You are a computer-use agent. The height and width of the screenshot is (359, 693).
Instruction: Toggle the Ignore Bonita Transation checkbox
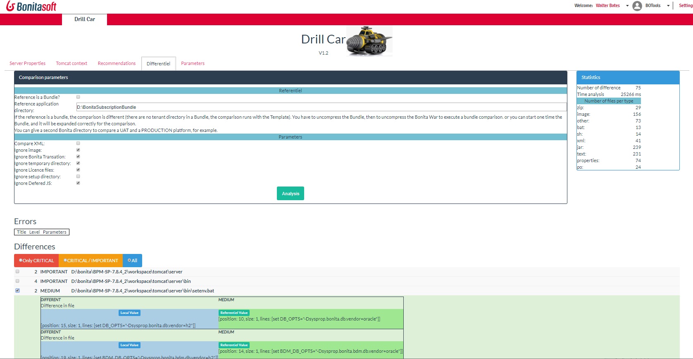pos(78,157)
